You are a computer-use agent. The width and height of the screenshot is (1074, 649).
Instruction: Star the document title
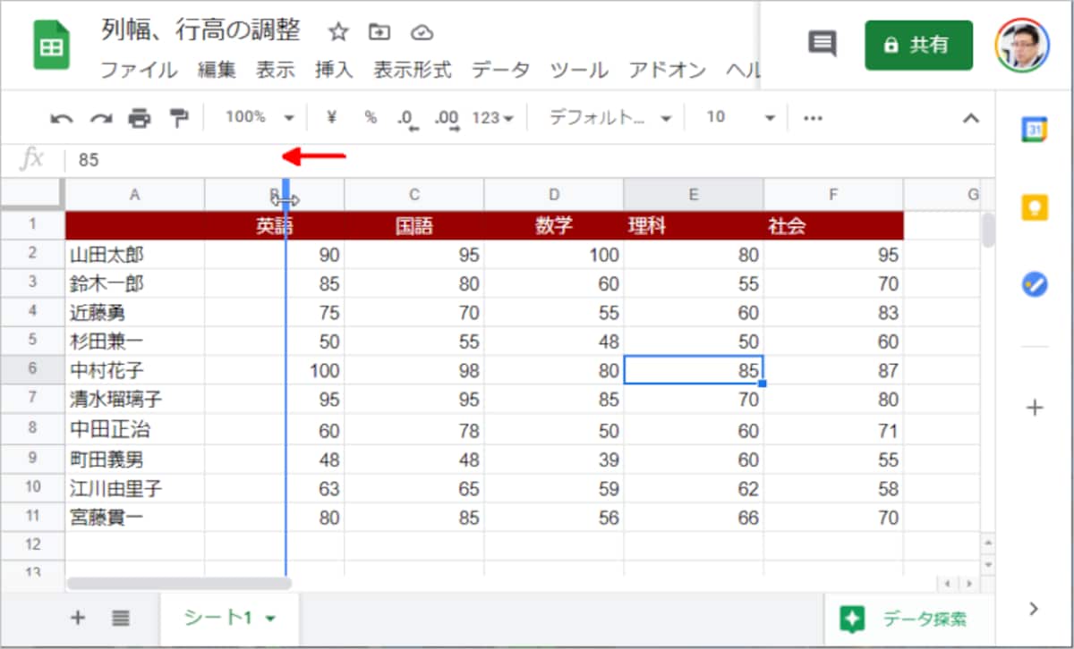[x=337, y=32]
